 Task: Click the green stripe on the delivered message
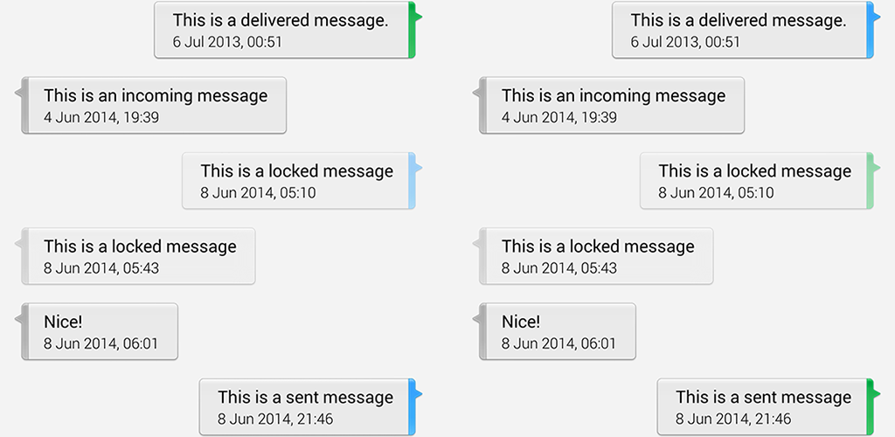[x=411, y=30]
